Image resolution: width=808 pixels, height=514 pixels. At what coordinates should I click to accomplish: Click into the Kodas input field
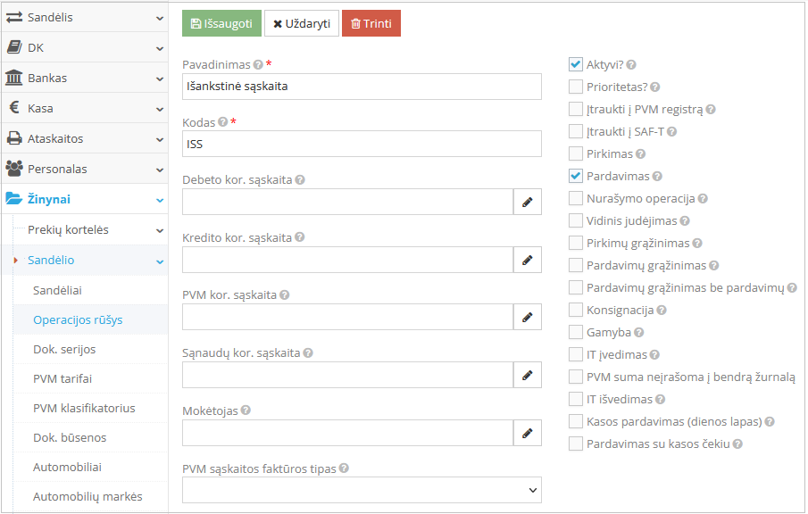tap(362, 144)
